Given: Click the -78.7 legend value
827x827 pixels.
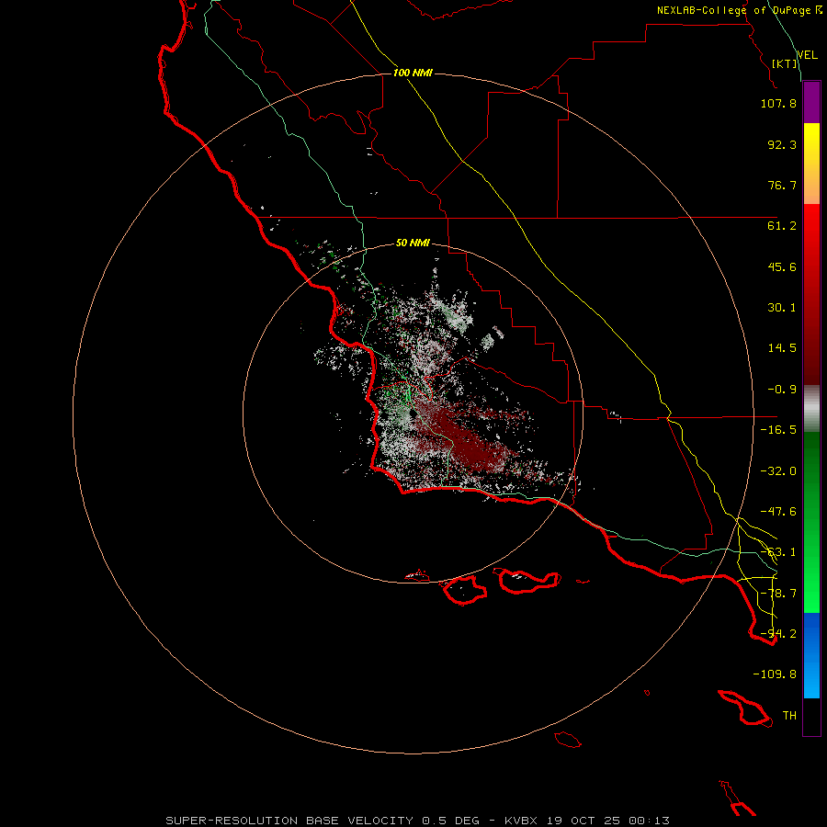Looking at the screenshot, I should point(778,594).
